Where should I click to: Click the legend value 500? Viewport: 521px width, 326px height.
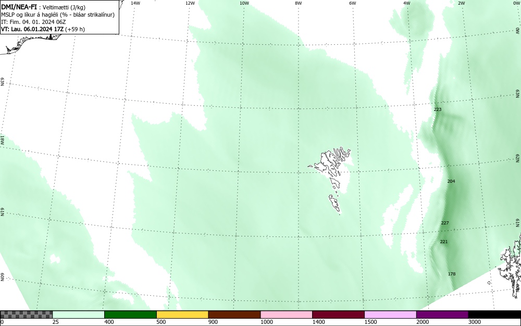[161, 322]
